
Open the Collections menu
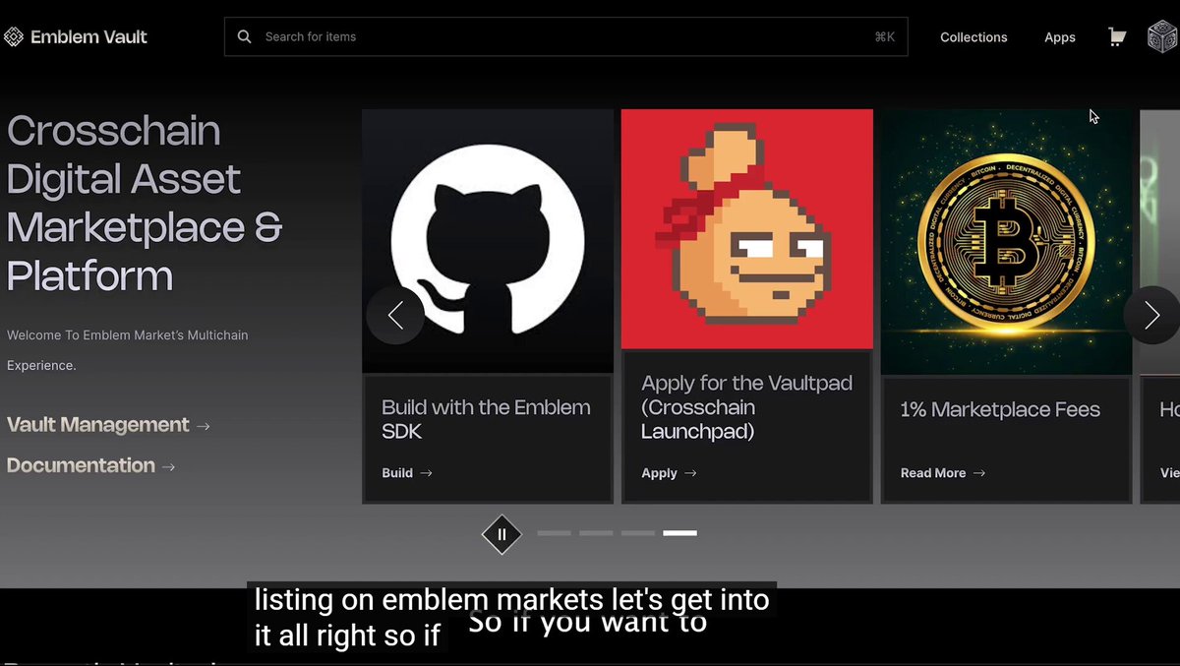pyautogui.click(x=973, y=37)
